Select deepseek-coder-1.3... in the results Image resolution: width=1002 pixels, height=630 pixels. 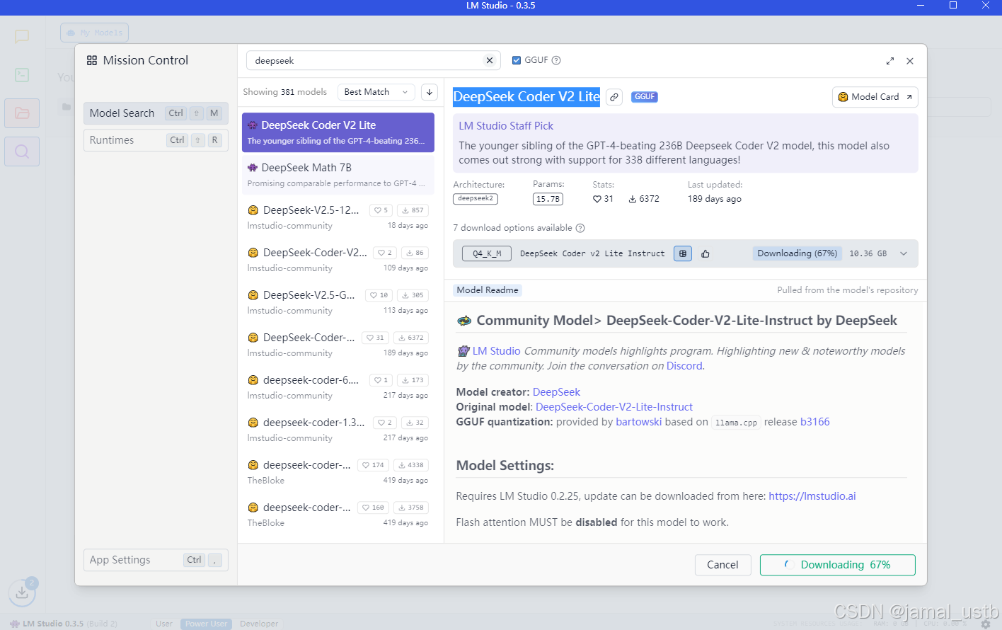(x=338, y=430)
